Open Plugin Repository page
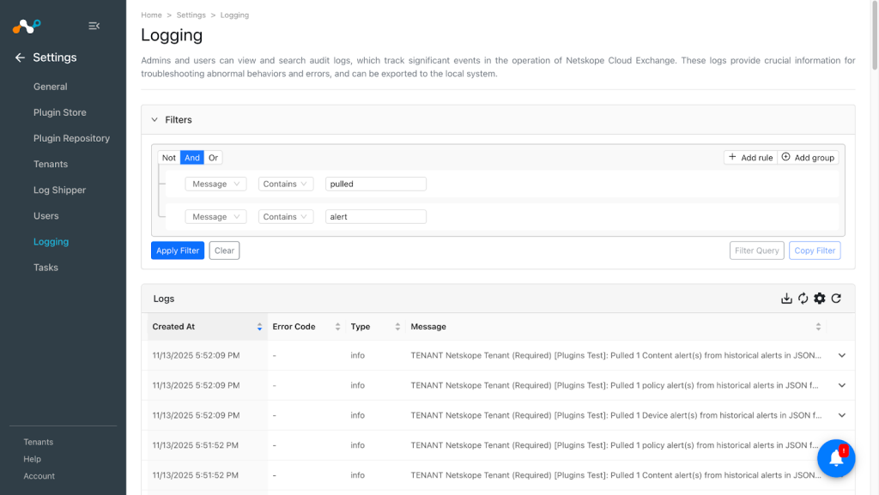 coord(71,138)
